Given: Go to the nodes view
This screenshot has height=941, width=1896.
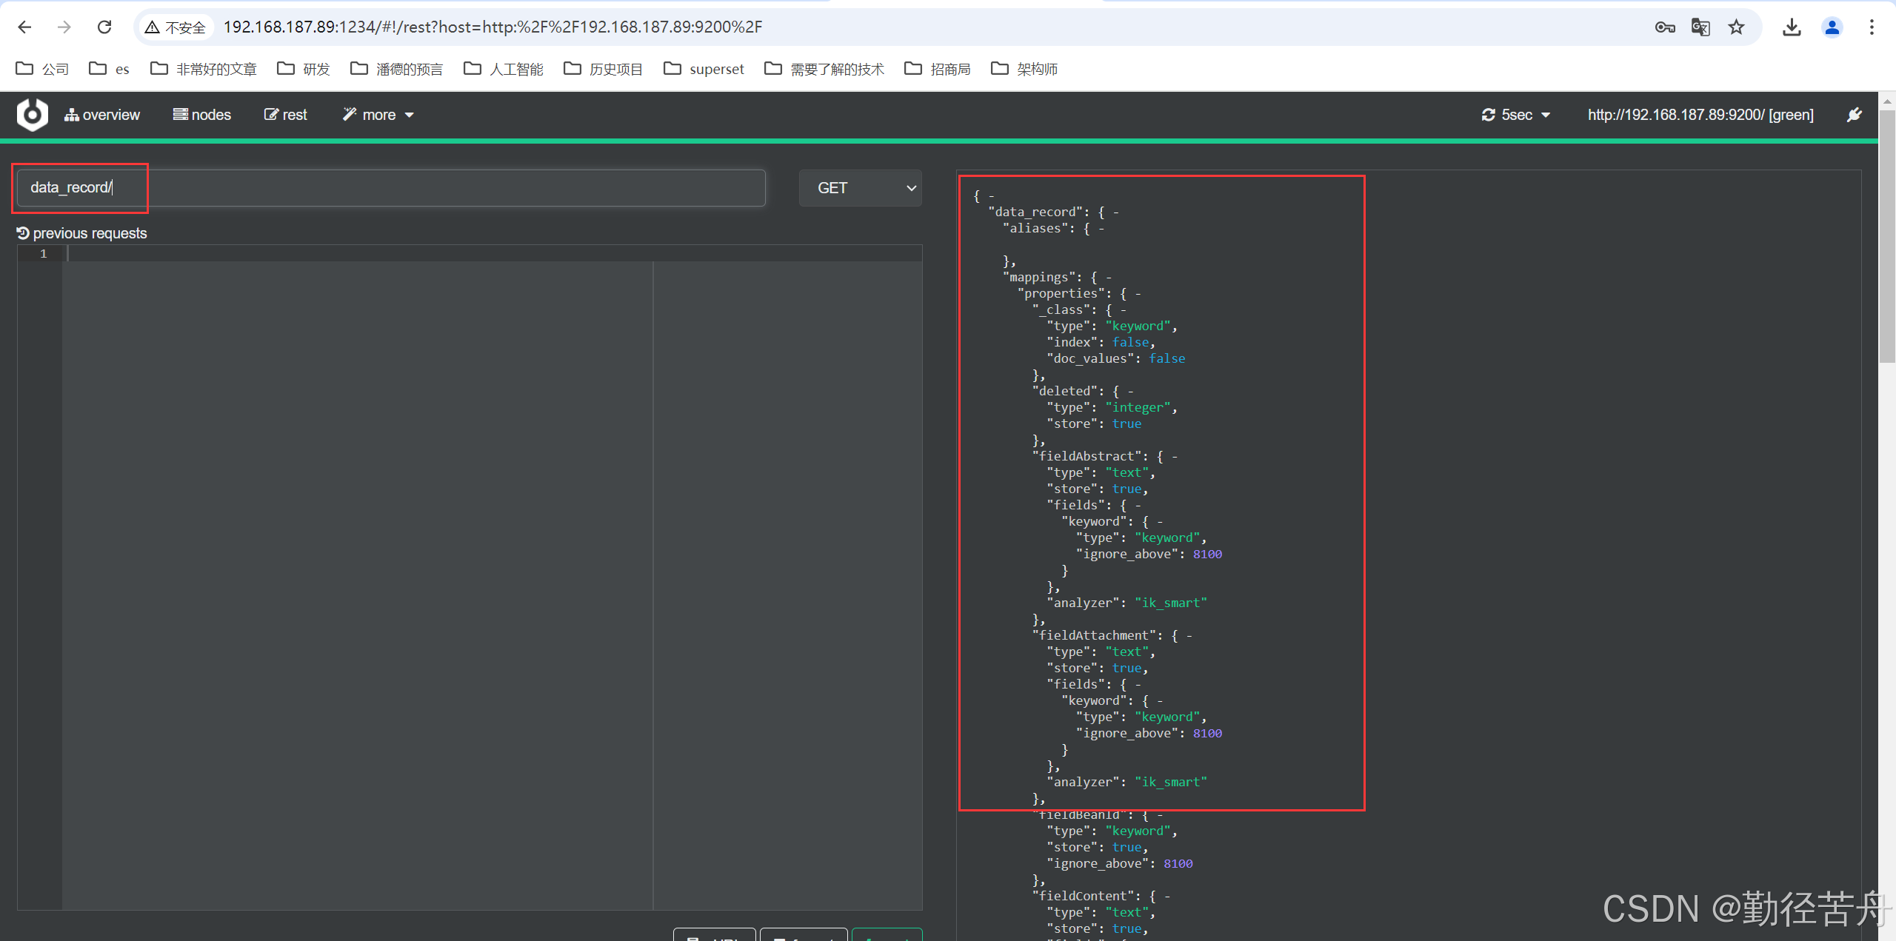Looking at the screenshot, I should point(202,115).
